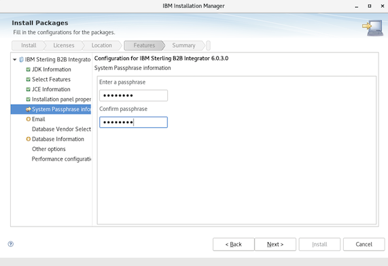Click the orange circle icon beside Database Information
The image size is (388, 266).
pos(29,139)
